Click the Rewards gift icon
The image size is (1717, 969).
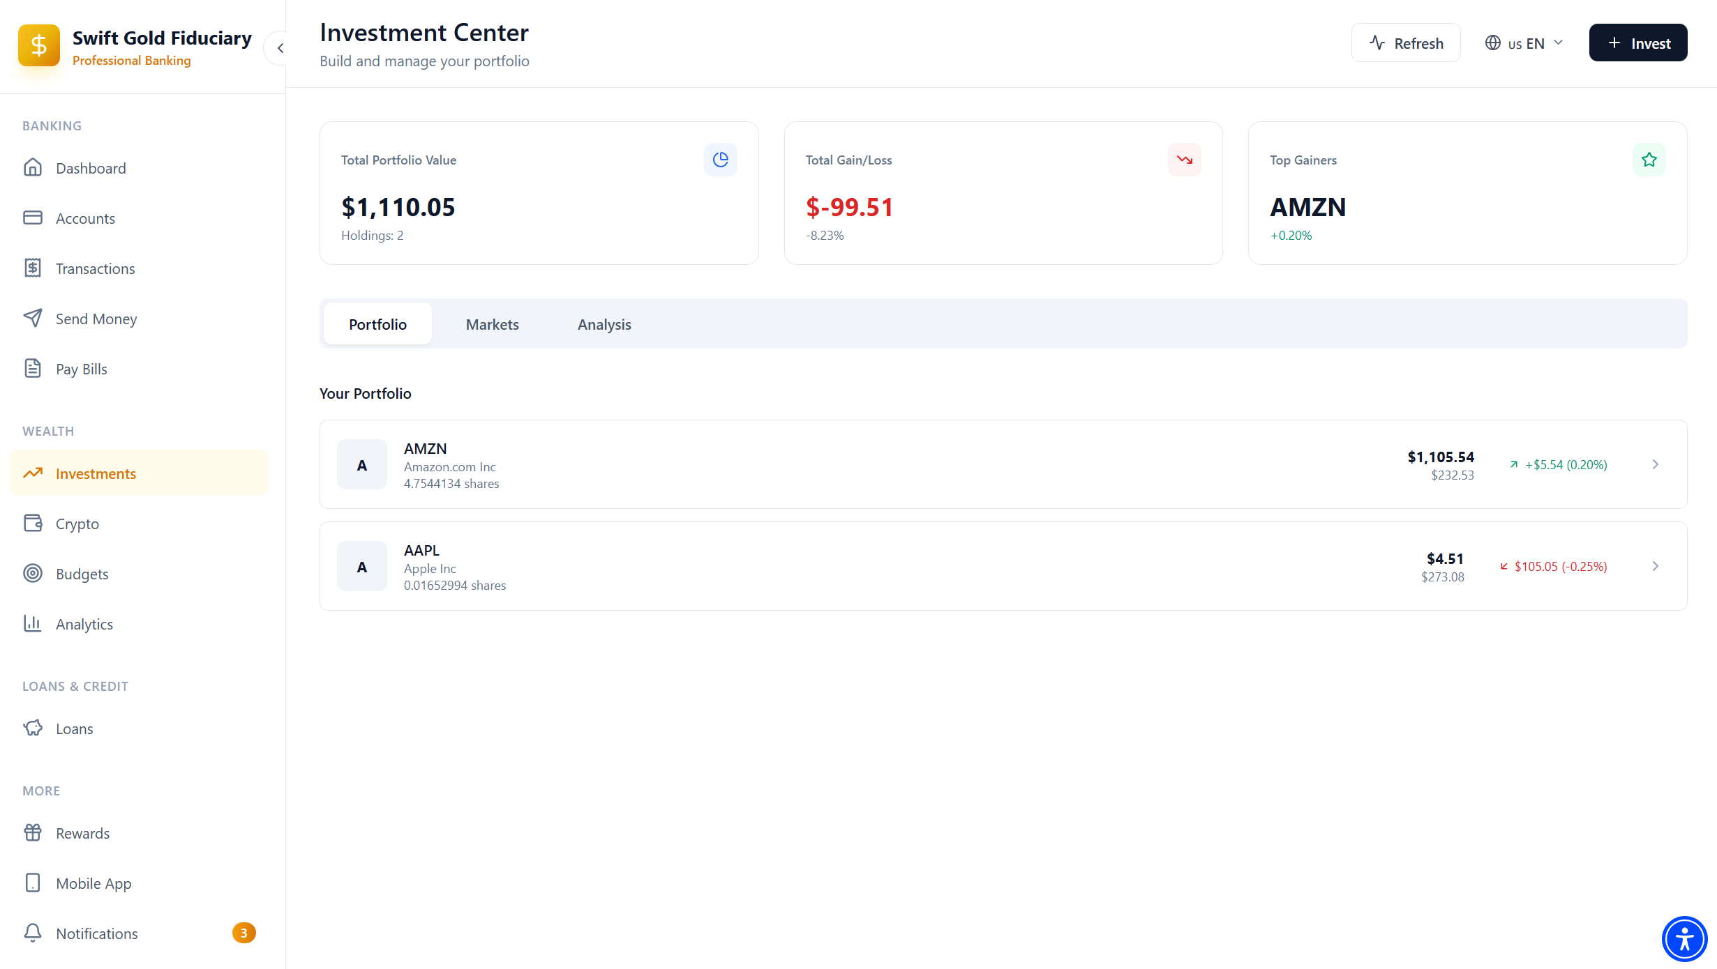pos(33,833)
